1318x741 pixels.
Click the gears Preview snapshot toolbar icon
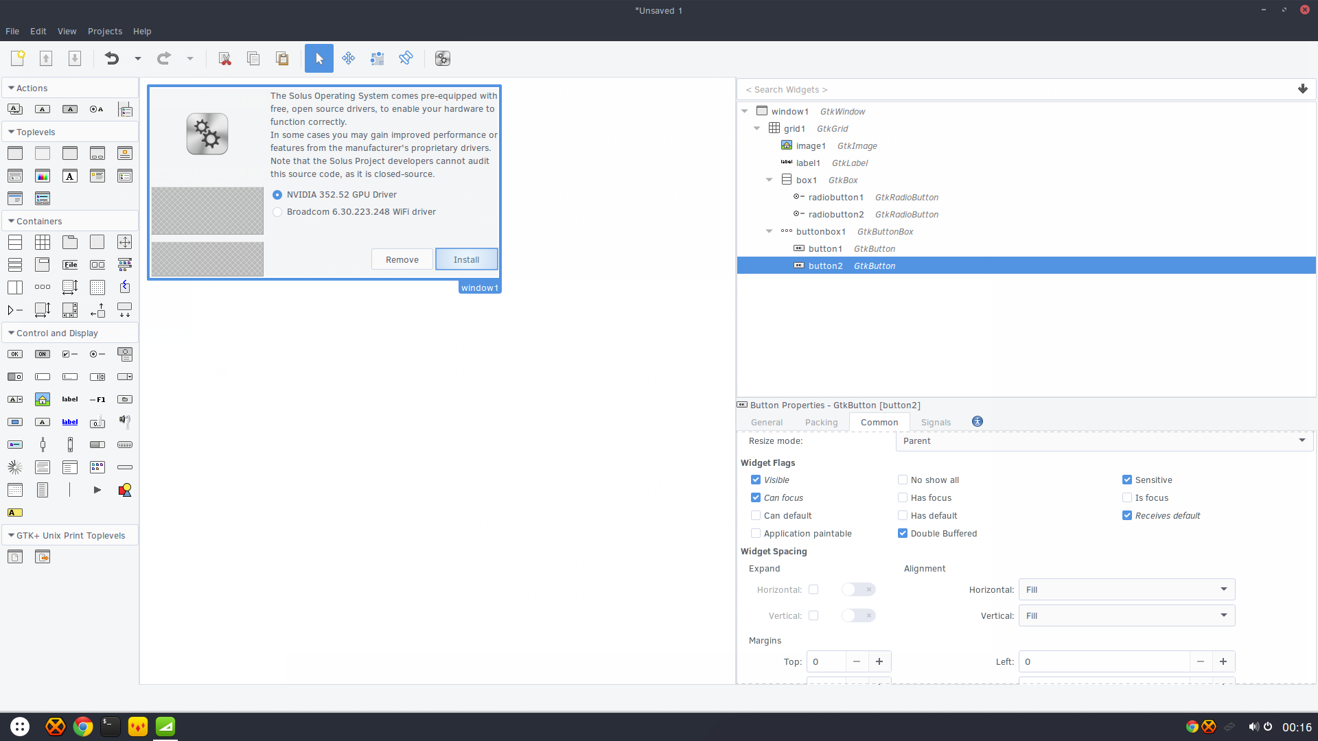click(x=443, y=58)
